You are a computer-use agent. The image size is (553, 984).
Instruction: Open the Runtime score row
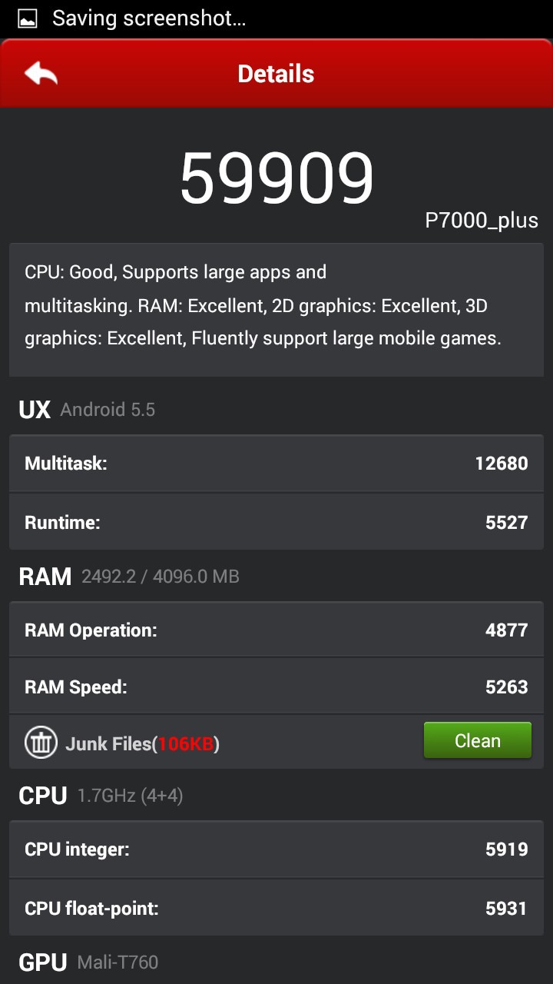[276, 522]
